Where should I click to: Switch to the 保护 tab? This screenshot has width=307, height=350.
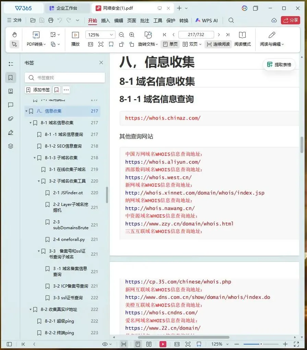(x=171, y=21)
